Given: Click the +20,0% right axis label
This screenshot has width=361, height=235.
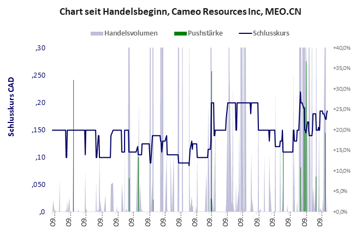Looking at the screenshot, I should (x=342, y=130).
